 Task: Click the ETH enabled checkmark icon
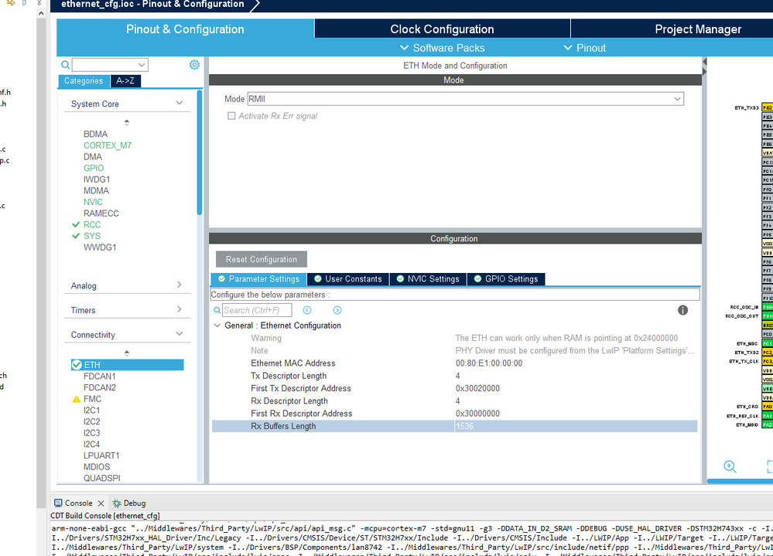click(x=77, y=364)
